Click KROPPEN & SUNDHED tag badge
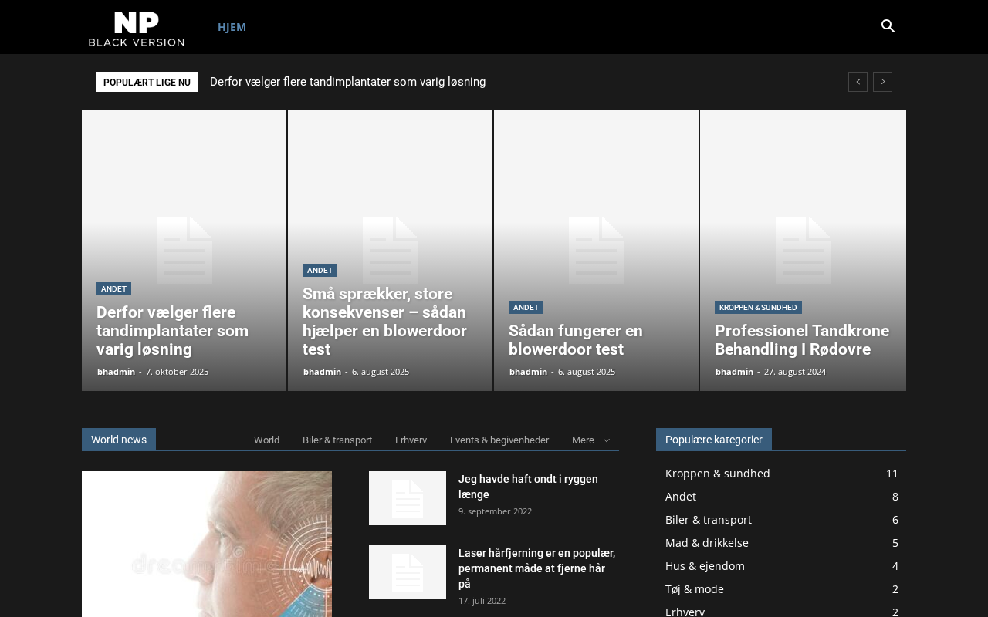988x617 pixels. [x=758, y=308]
